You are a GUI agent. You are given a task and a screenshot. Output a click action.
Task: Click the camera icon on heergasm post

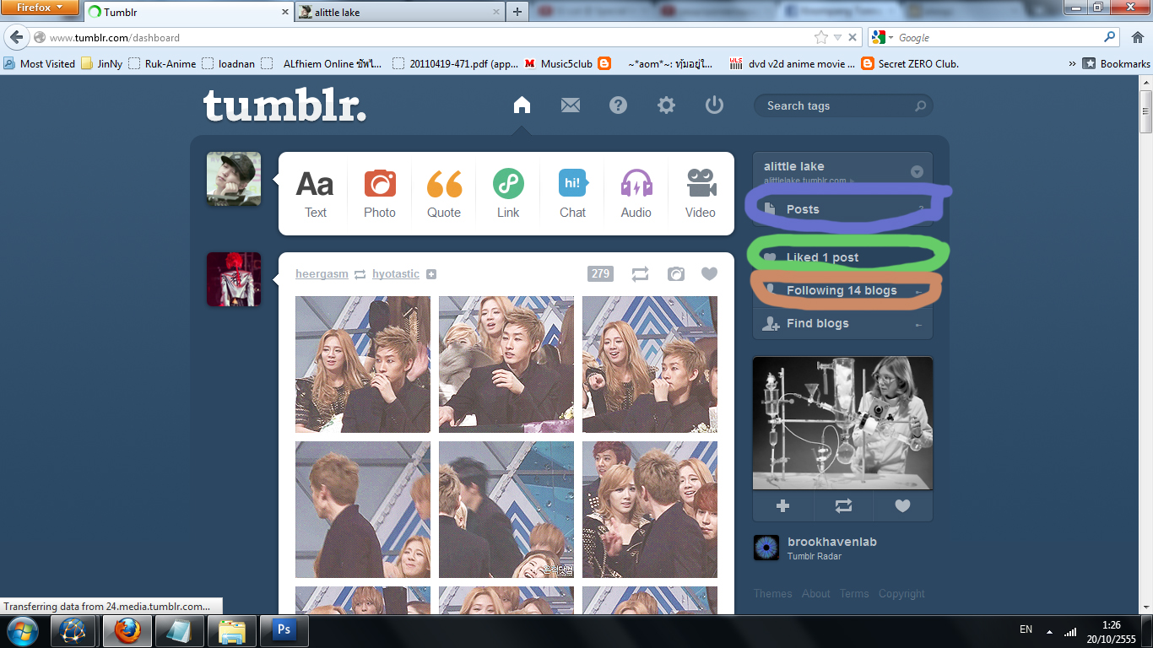point(675,273)
